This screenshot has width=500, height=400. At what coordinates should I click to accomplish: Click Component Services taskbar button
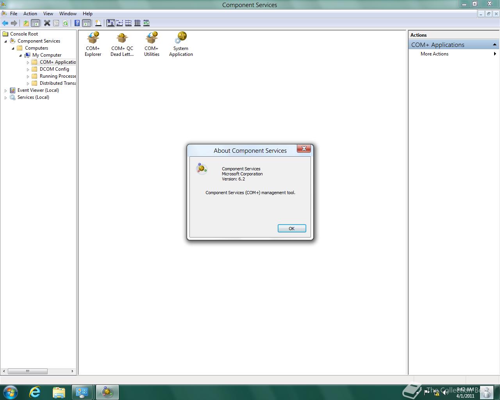(107, 392)
